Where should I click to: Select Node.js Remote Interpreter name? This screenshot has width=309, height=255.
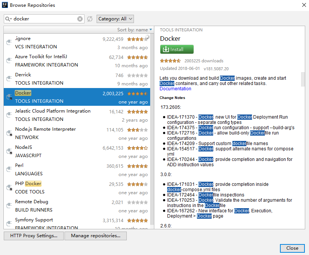click(x=46, y=129)
